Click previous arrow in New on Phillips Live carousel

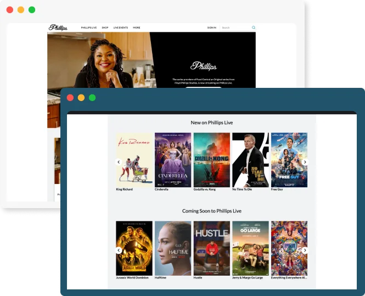[119, 162]
